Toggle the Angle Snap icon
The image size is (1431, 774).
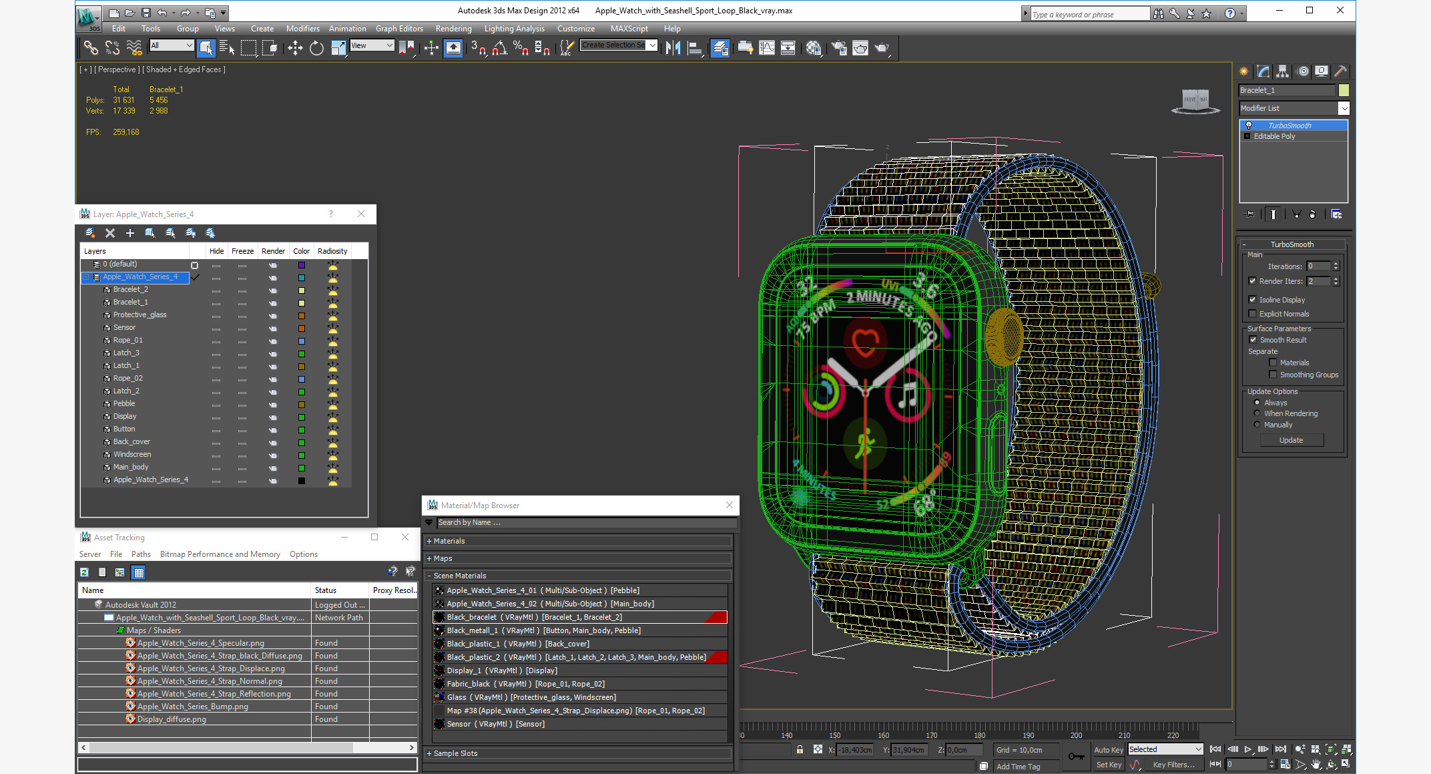[x=500, y=47]
